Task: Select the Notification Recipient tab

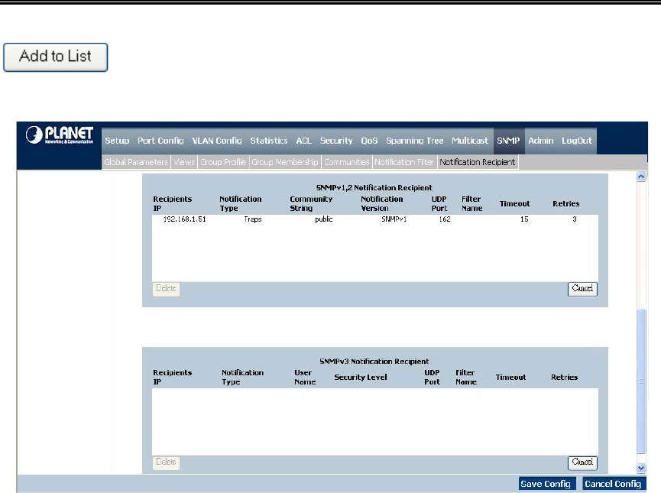Action: pyautogui.click(x=478, y=162)
